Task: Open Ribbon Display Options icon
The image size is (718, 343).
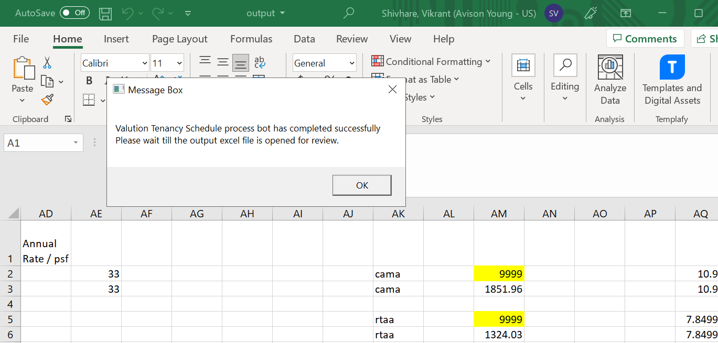Action: click(x=626, y=13)
